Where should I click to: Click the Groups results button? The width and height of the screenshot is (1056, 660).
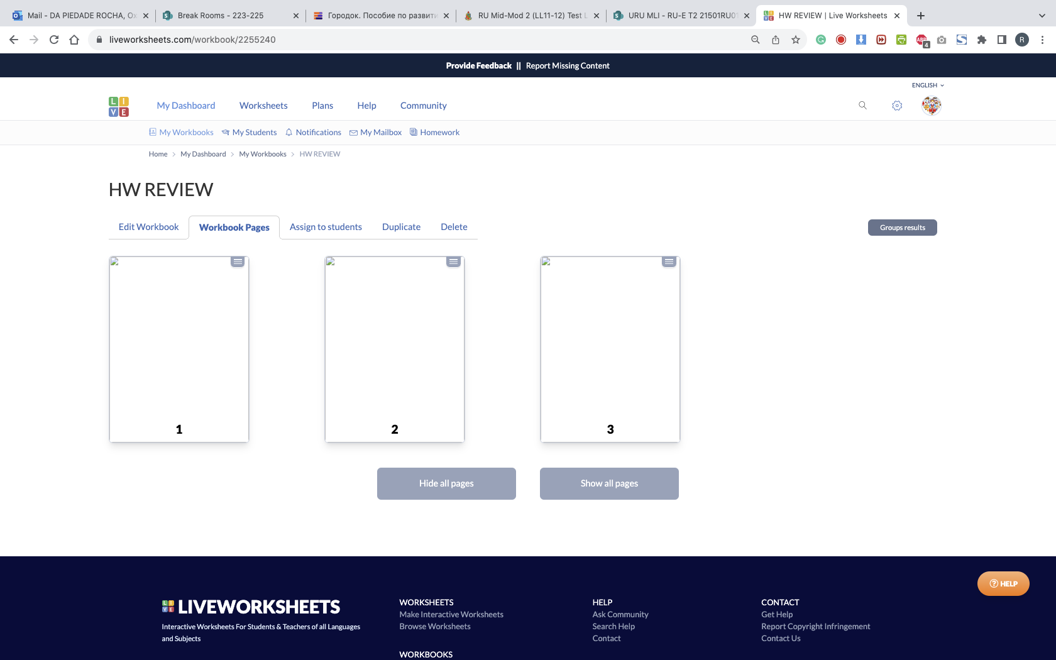[x=902, y=228]
